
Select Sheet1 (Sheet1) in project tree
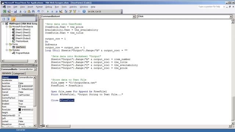(x=23, y=29)
